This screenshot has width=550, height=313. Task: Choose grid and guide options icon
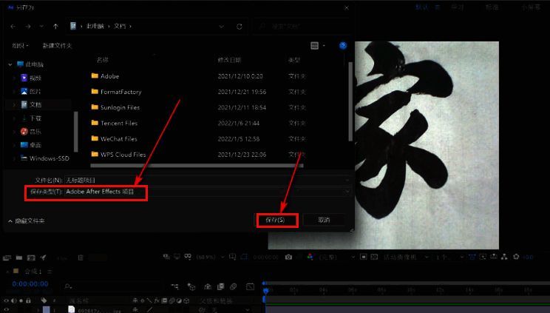click(232, 258)
